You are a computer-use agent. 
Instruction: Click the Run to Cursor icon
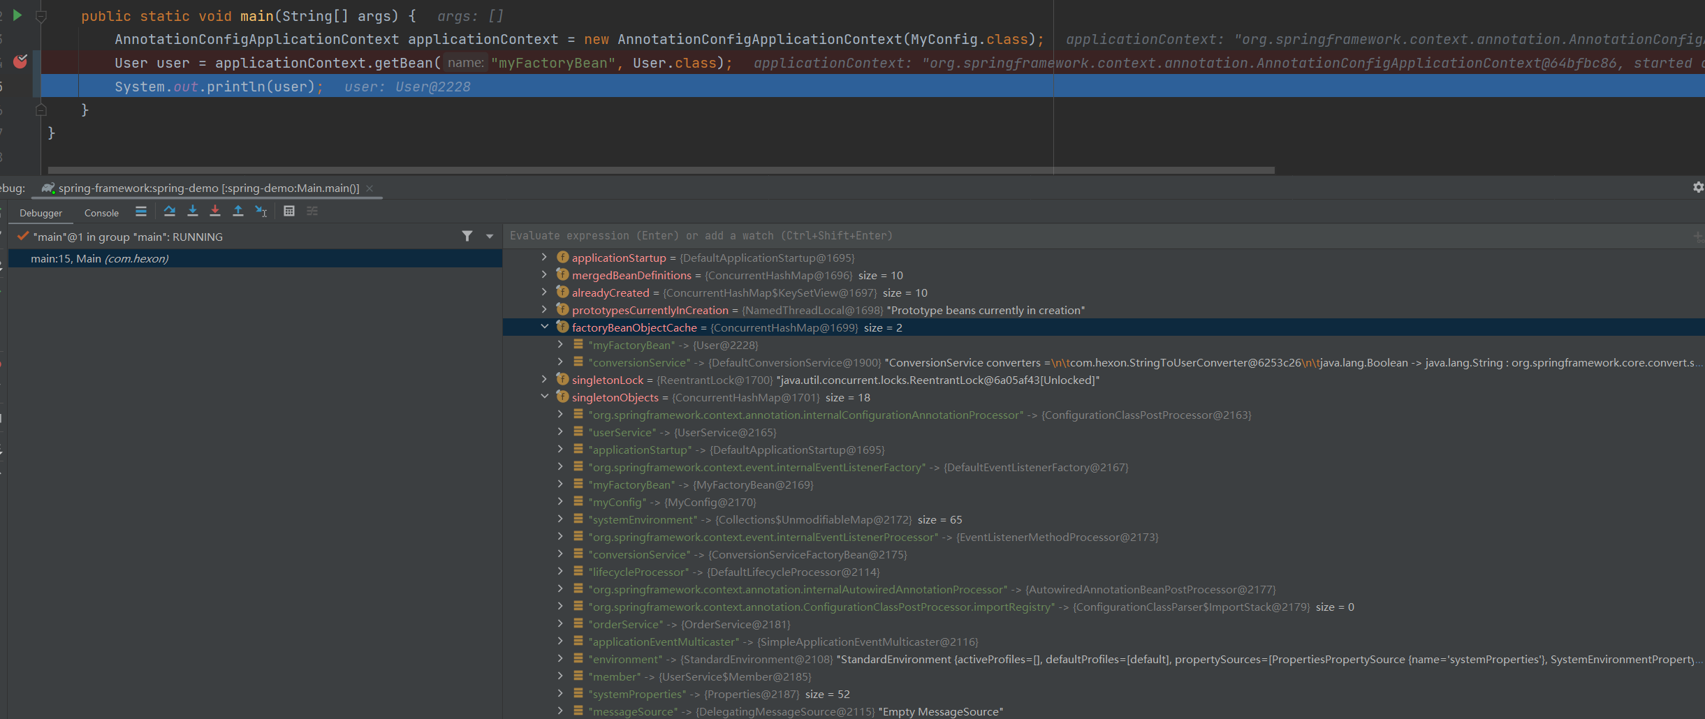pyautogui.click(x=261, y=211)
